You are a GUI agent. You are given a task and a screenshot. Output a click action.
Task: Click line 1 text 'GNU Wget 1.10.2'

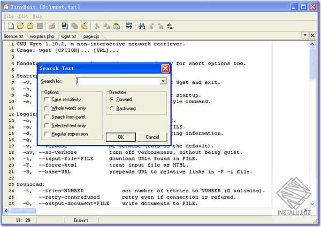coord(42,44)
